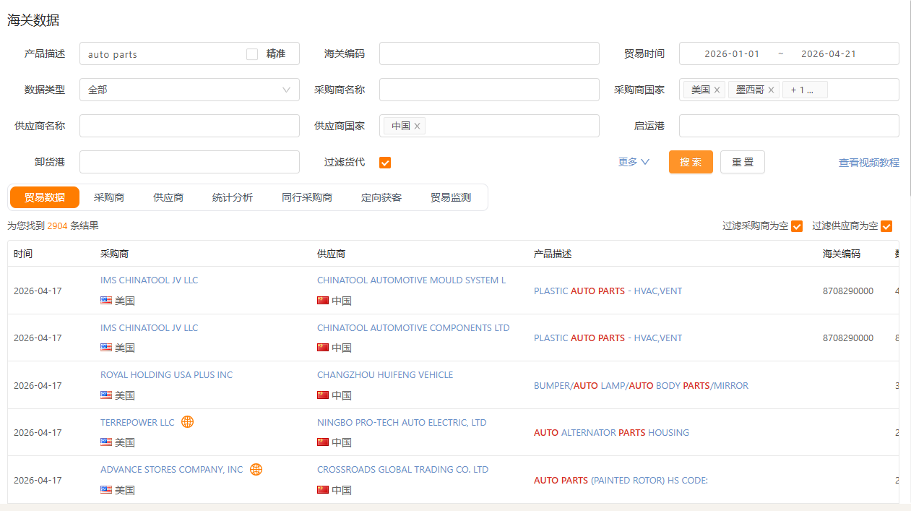Open ROYAL HOLDING USA PLUS INC link
This screenshot has width=911, height=511.
pyautogui.click(x=166, y=374)
